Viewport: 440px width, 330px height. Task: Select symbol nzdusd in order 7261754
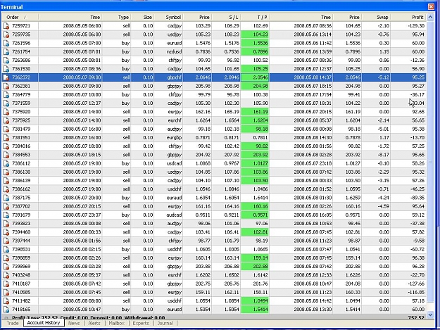(x=174, y=52)
